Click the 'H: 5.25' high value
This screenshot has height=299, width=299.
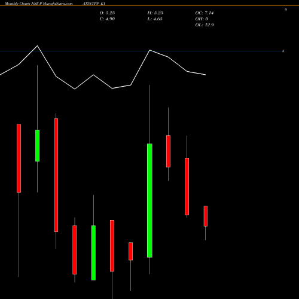coord(155,13)
